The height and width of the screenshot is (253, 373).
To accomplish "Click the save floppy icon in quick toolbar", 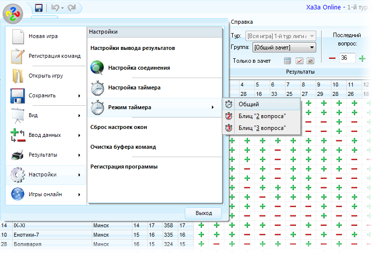I will click(x=39, y=8).
